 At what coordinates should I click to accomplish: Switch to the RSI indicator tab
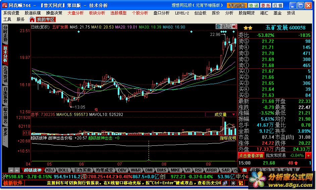pyautogui.click(x=198, y=170)
